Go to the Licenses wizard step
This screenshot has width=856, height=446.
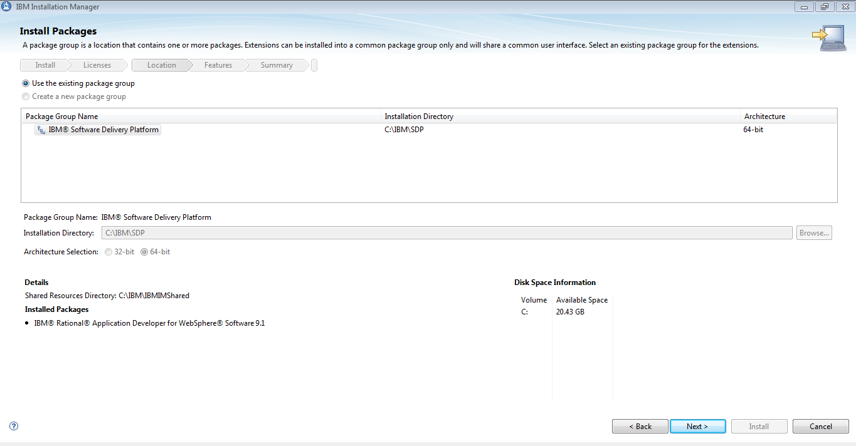tap(97, 65)
